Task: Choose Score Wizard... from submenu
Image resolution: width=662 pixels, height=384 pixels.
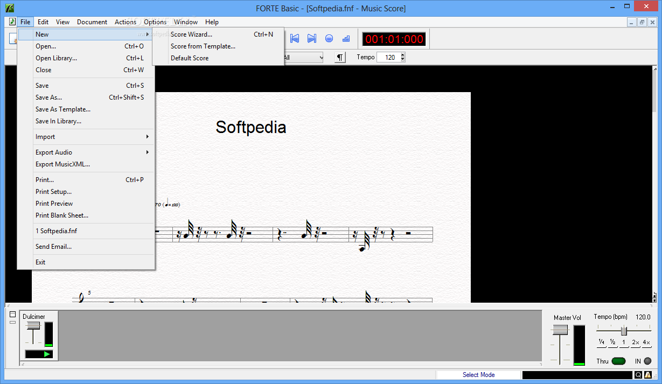Action: pos(218,34)
